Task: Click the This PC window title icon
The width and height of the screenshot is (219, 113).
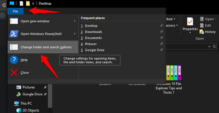Action: 12,3
